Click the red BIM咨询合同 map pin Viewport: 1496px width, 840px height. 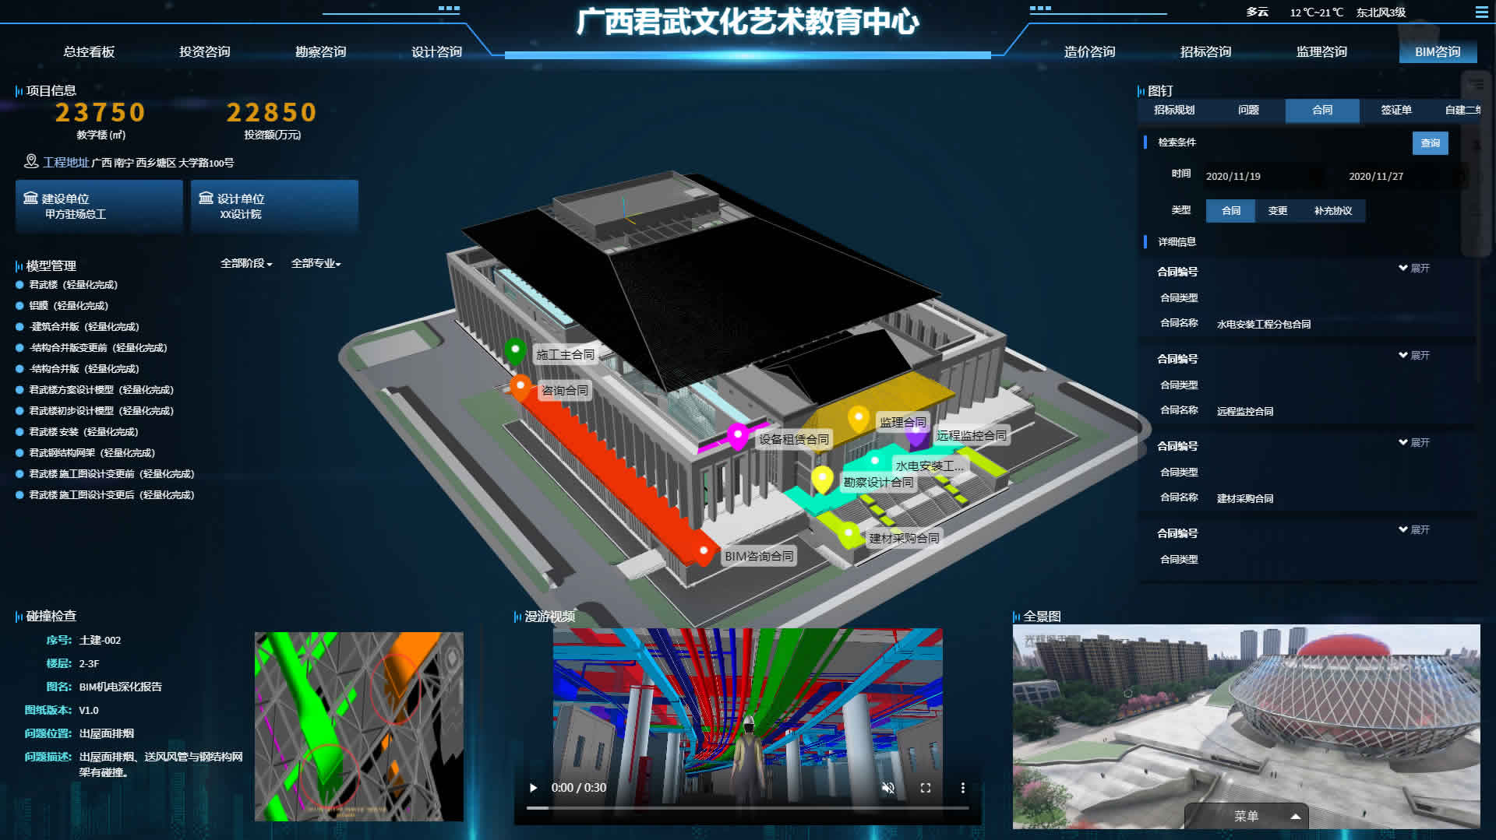tap(704, 552)
